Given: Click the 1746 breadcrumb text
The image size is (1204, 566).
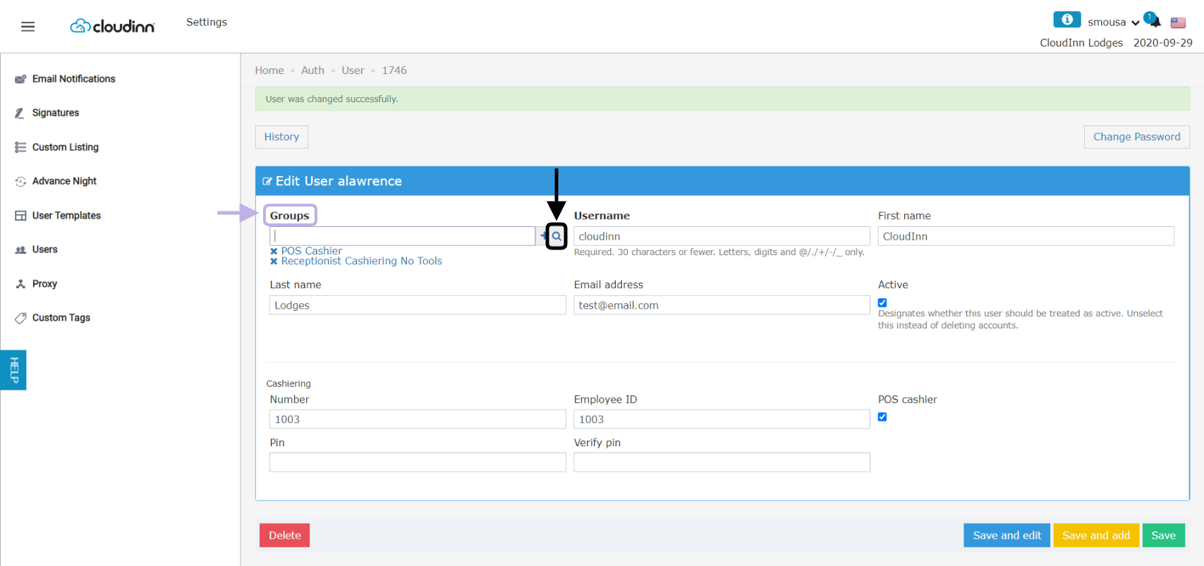Looking at the screenshot, I should pyautogui.click(x=394, y=70).
